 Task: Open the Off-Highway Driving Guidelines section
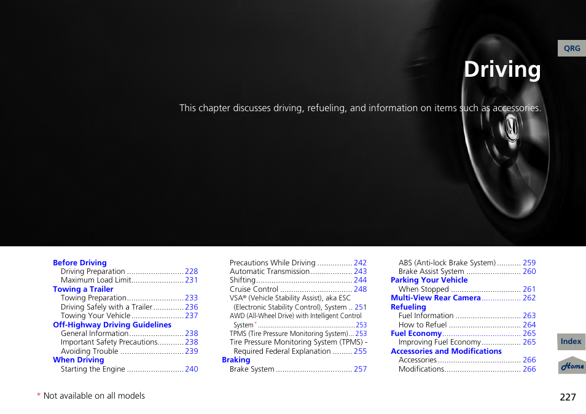pyautogui.click(x=112, y=325)
